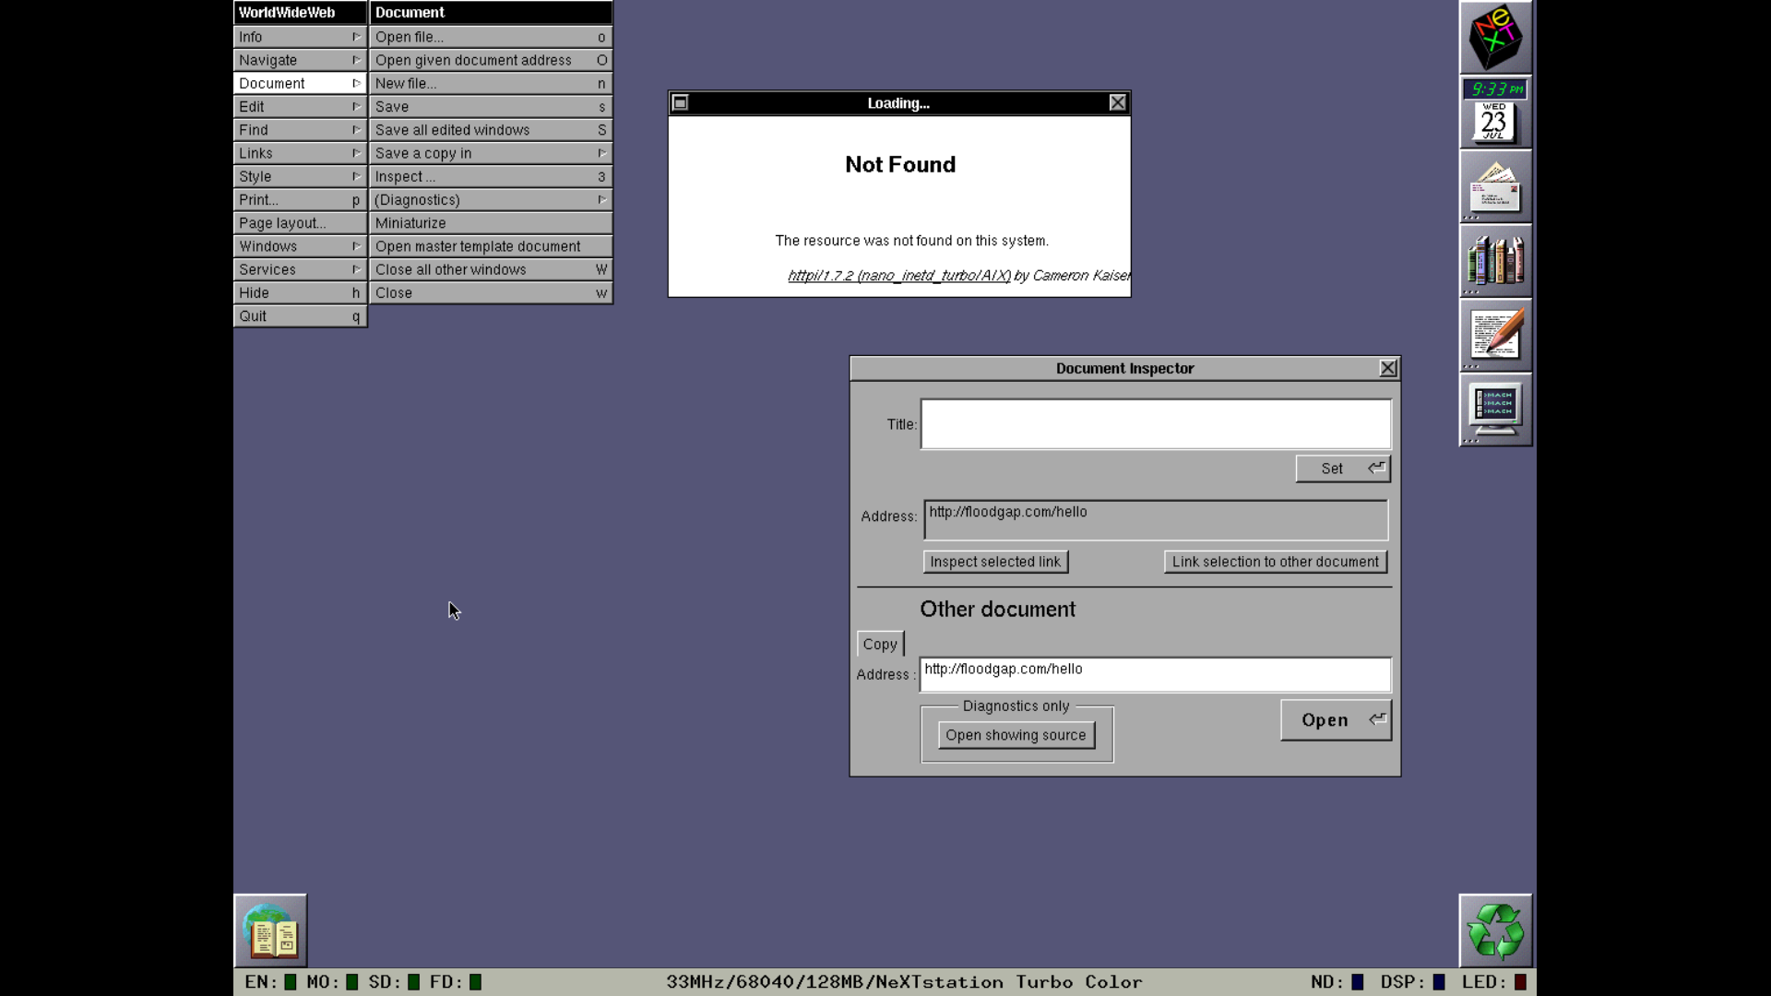This screenshot has width=1771, height=996.
Task: Click the Inspect selected link button
Action: [x=995, y=562]
